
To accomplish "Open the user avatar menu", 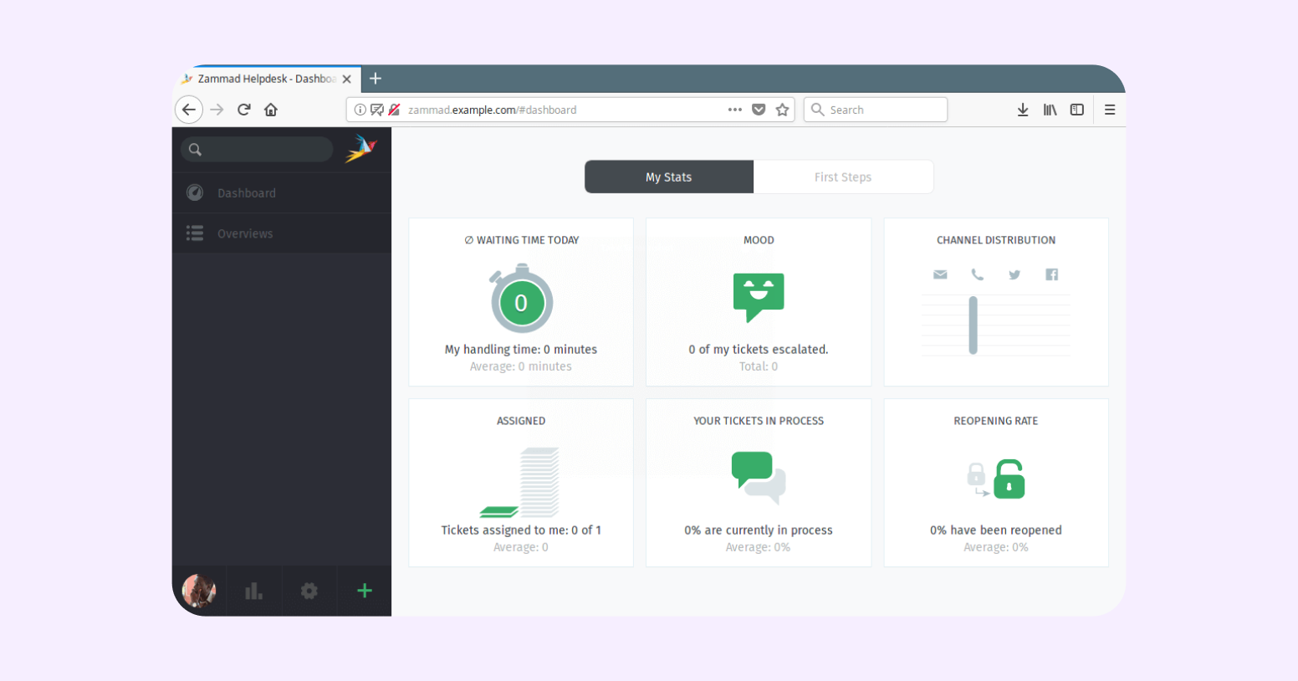I will click(199, 591).
